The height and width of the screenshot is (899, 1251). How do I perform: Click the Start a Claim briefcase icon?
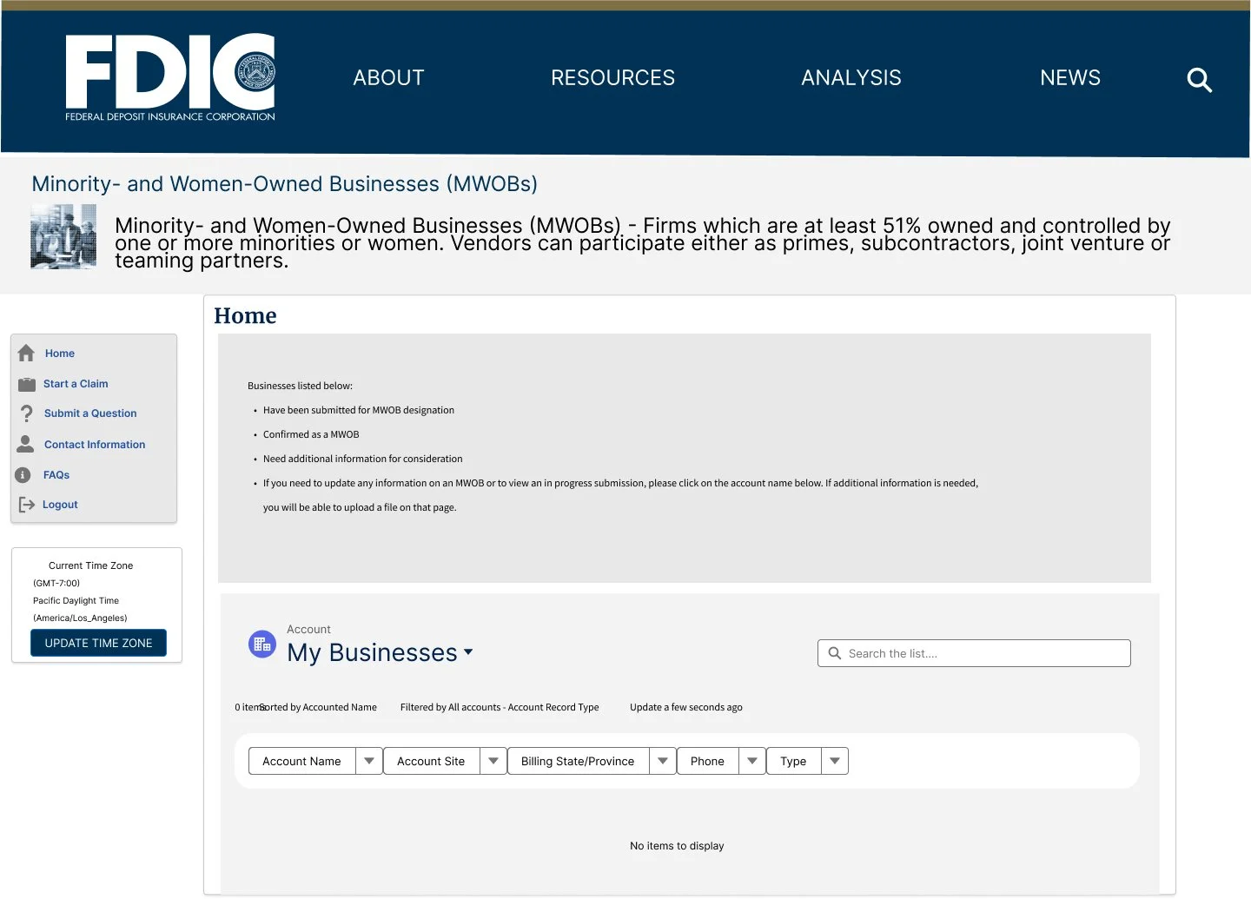point(27,384)
